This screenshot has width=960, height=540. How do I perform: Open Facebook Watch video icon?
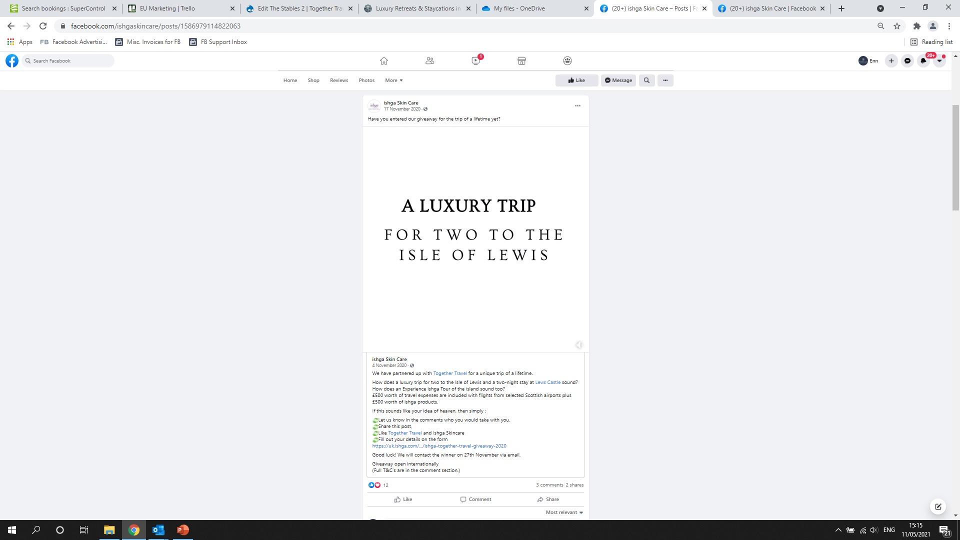coord(475,61)
